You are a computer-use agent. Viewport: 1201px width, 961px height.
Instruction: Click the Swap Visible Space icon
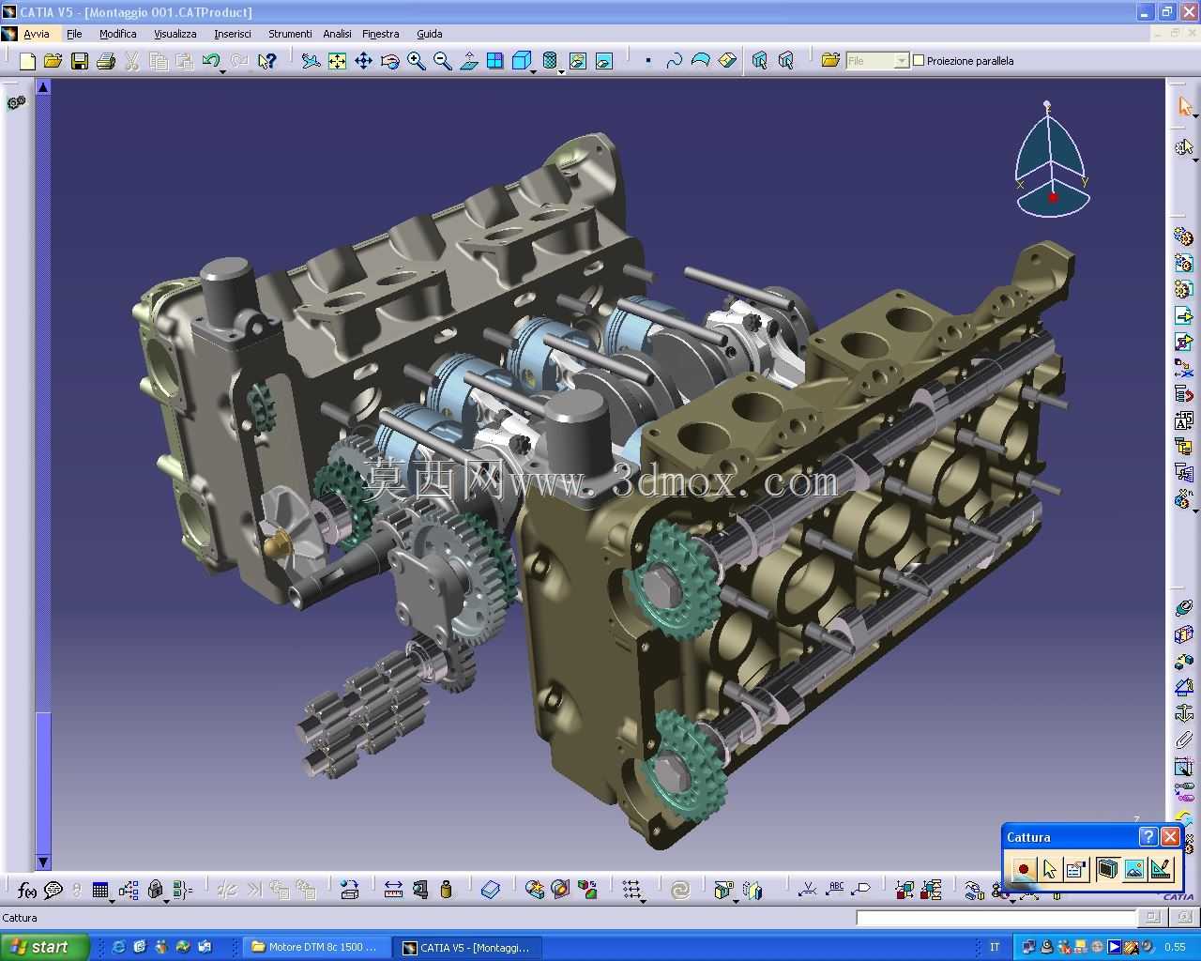[x=604, y=61]
